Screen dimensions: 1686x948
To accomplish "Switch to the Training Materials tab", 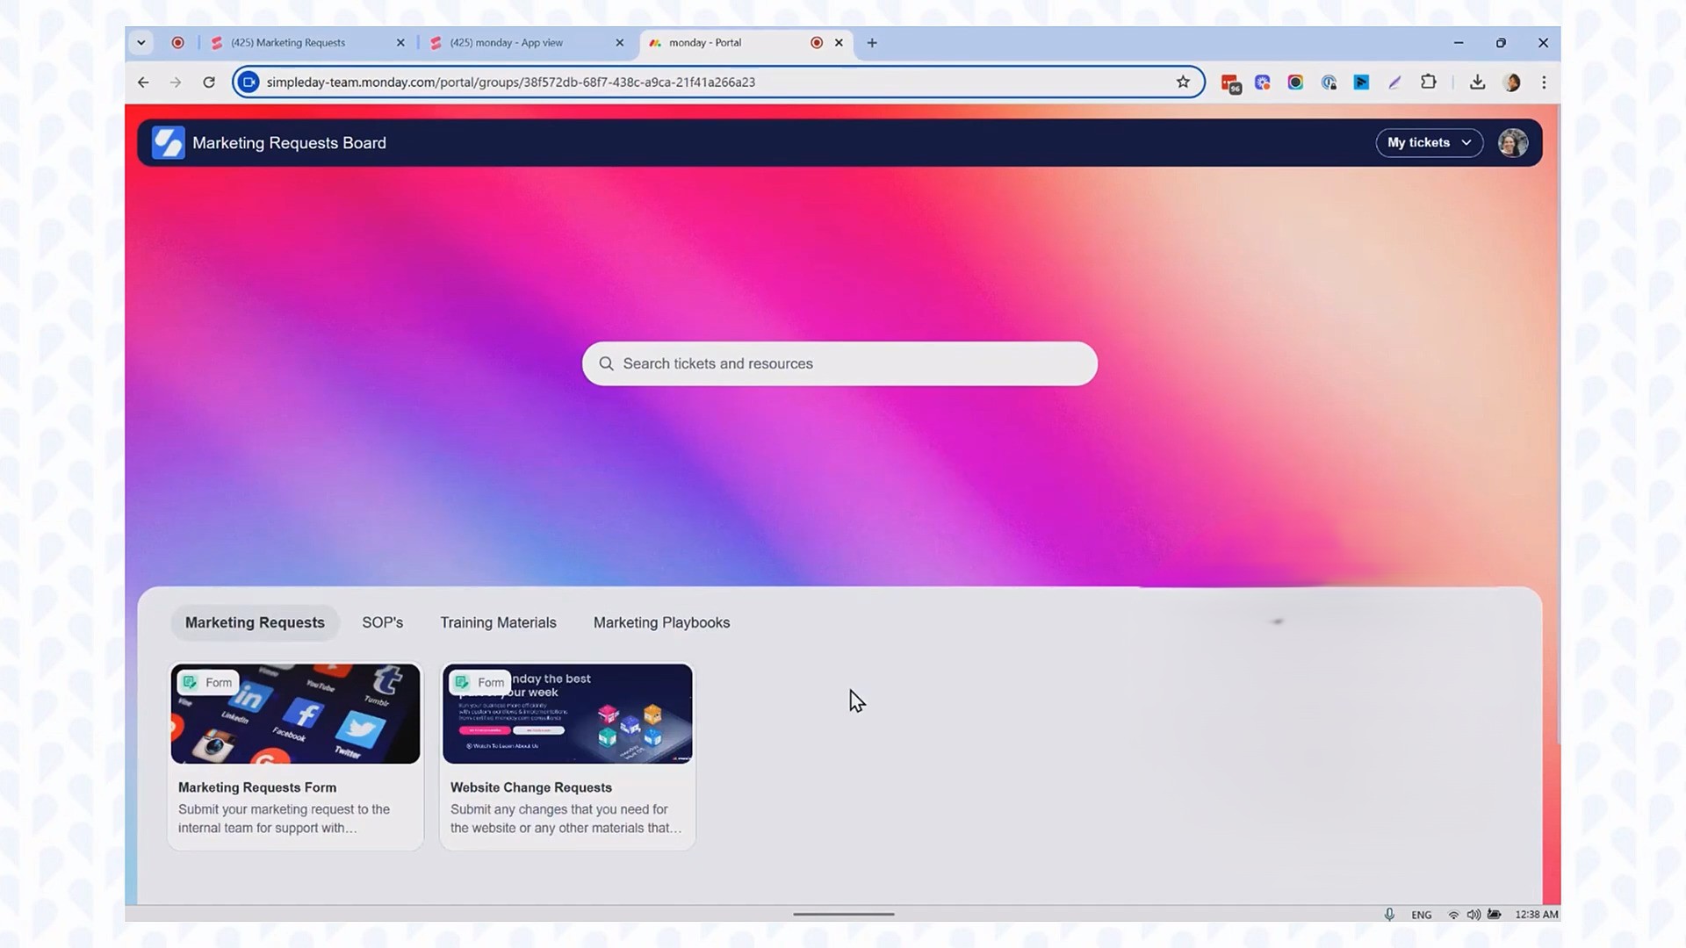I will [x=498, y=622].
